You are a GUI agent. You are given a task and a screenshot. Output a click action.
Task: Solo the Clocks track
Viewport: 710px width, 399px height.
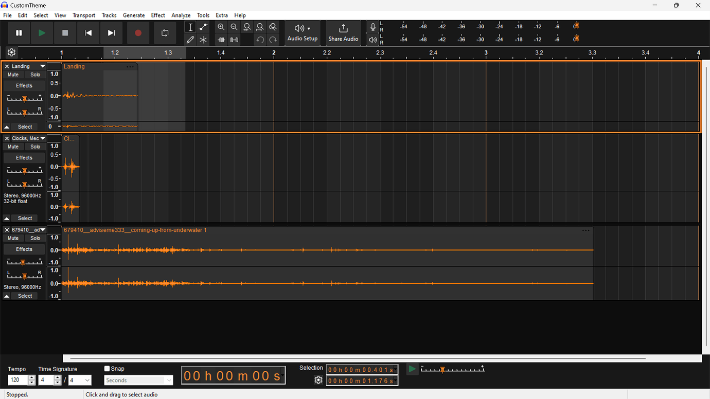[34, 147]
